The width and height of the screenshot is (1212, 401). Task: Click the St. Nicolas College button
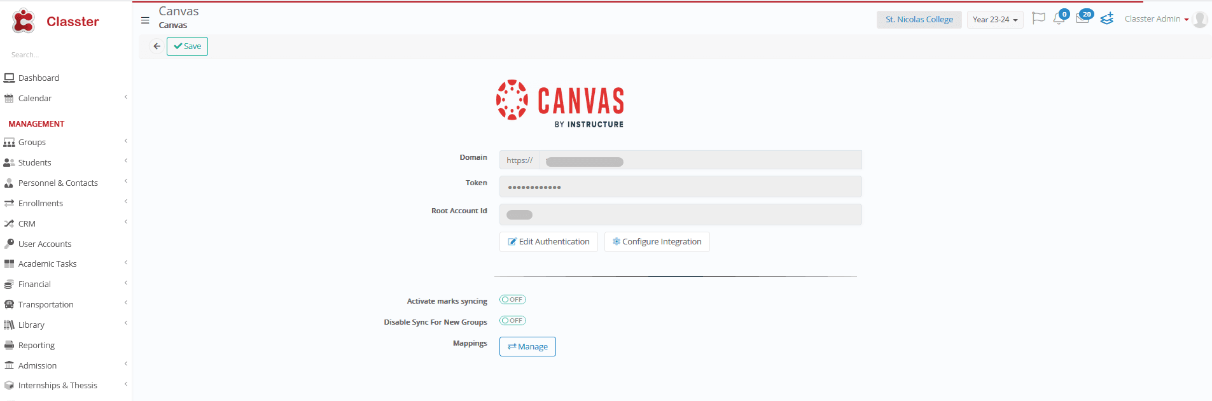tap(919, 20)
